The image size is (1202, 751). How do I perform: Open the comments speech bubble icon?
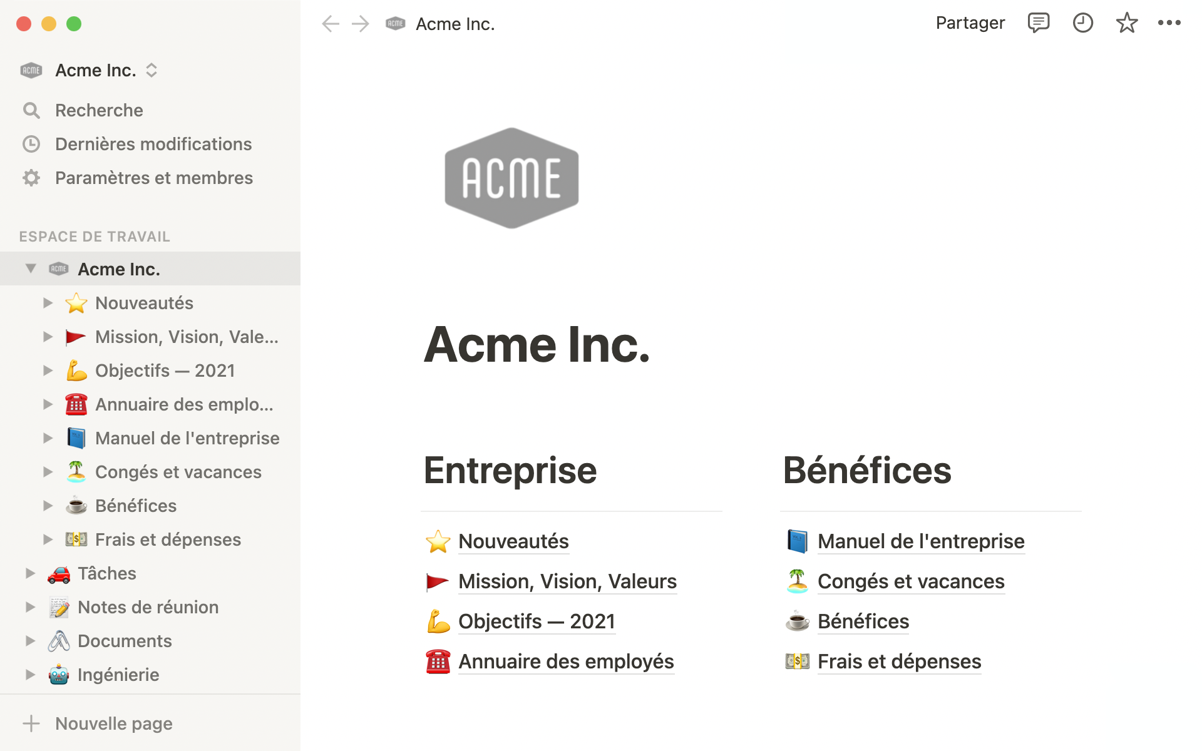[x=1038, y=23]
